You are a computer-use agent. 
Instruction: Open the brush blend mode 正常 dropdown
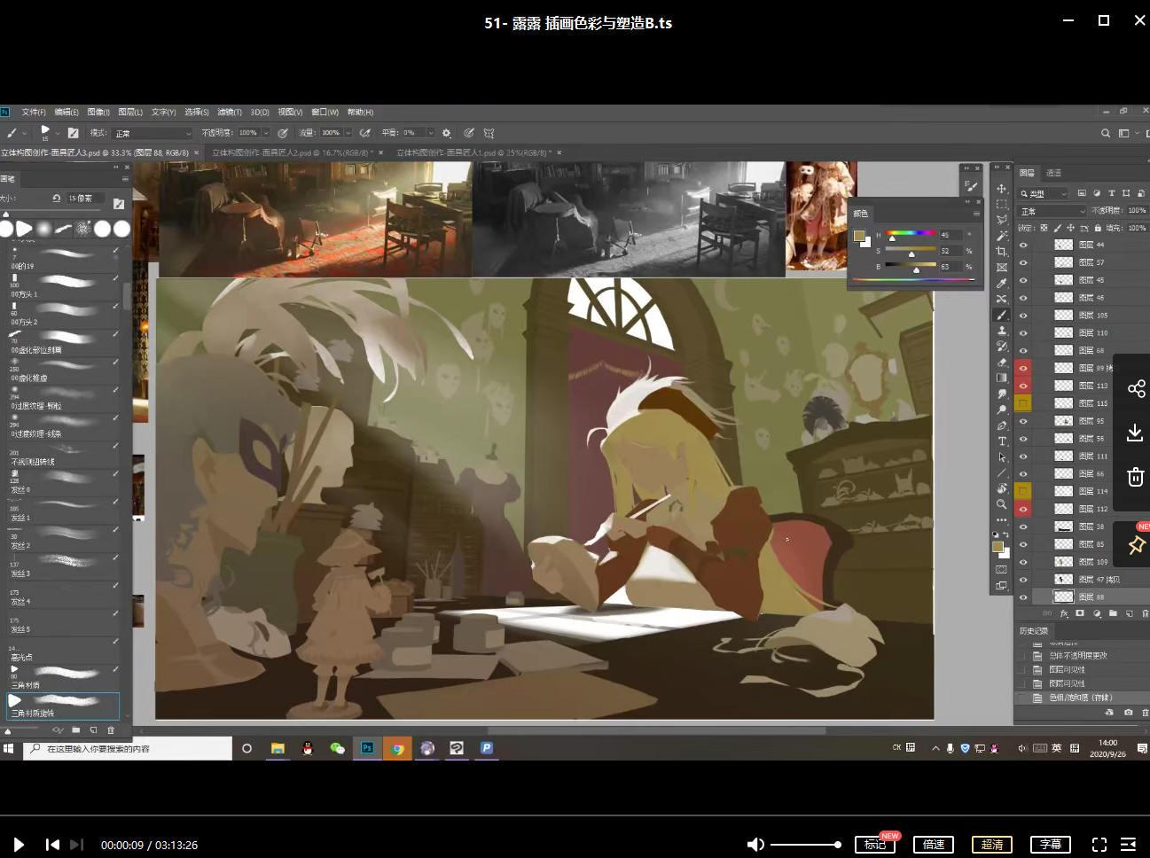[x=151, y=133]
